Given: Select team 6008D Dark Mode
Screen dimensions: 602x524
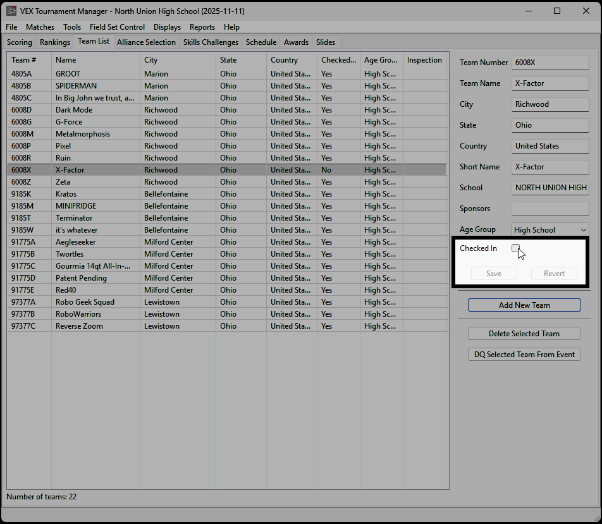Looking at the screenshot, I should tap(227, 110).
